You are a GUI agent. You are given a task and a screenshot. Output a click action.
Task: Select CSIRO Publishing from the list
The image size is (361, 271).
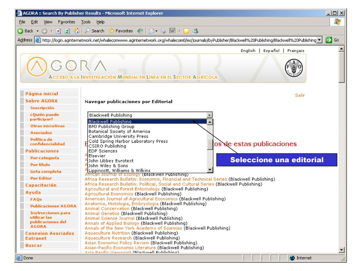[x=107, y=146]
